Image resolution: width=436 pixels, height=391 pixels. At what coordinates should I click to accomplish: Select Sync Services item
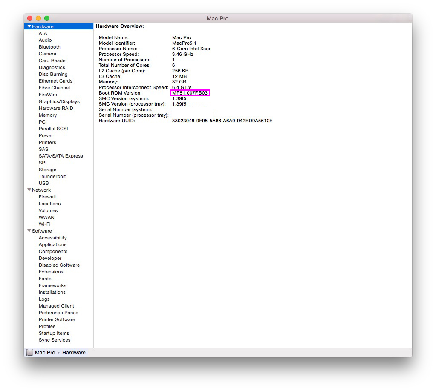point(55,339)
